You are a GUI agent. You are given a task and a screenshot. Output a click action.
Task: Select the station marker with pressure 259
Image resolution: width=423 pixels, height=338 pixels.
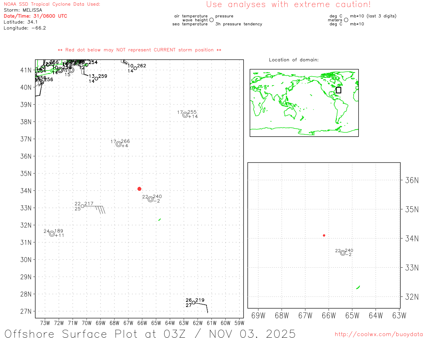96,79
